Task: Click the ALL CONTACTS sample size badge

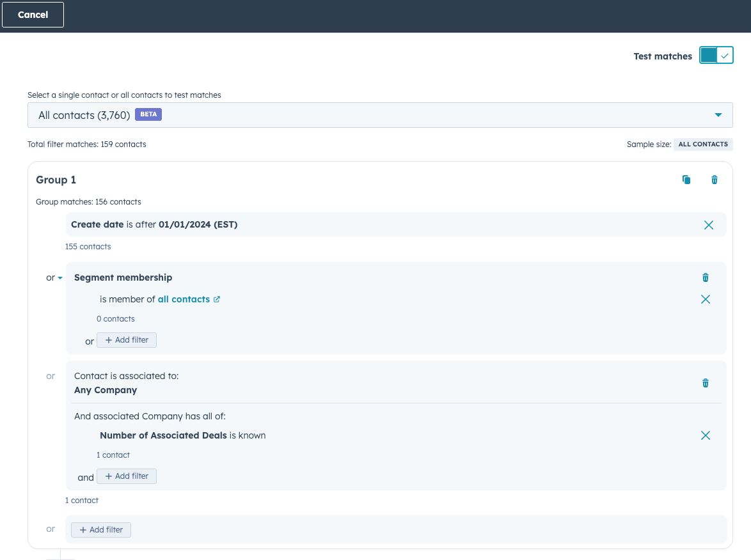Action: tap(702, 144)
